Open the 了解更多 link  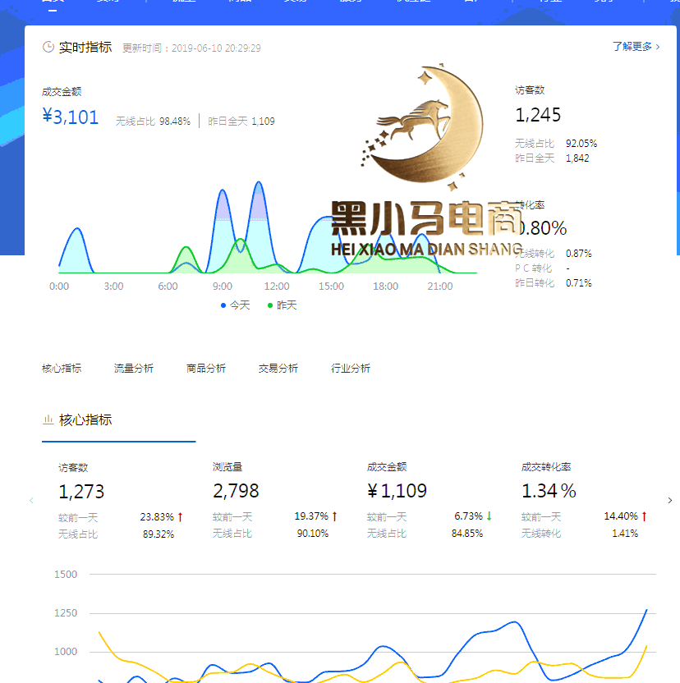coord(636,47)
